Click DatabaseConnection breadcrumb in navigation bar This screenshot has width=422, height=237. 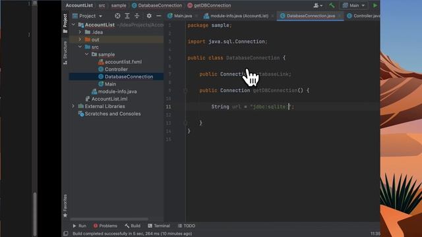click(157, 5)
